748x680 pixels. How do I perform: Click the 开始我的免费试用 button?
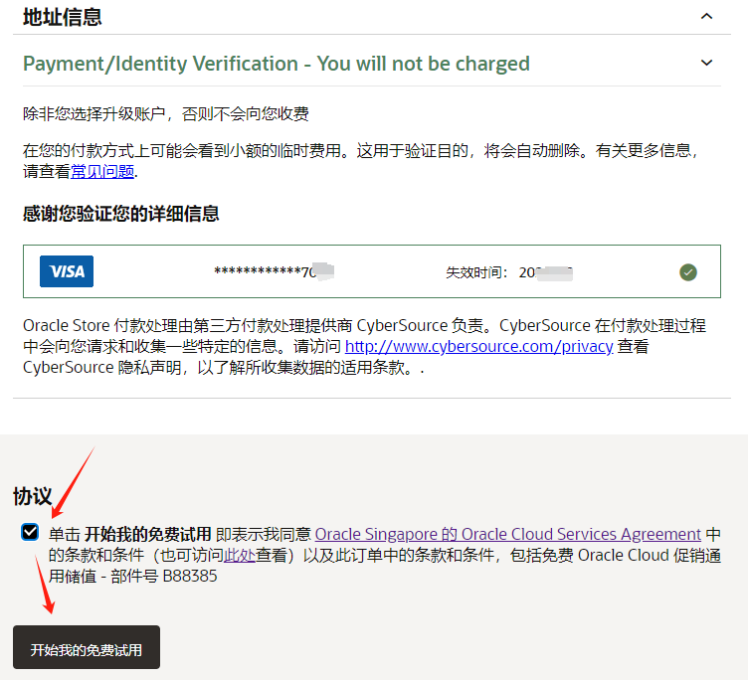[87, 647]
